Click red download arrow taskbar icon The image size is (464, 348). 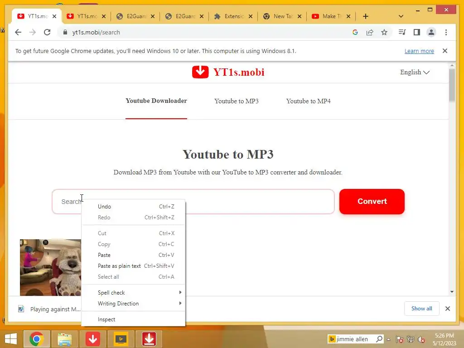pos(92,339)
